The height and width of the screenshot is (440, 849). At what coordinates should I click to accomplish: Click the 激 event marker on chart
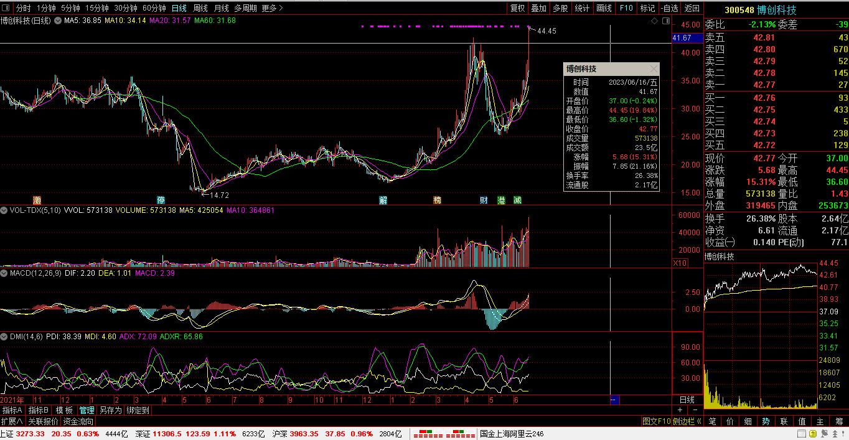click(38, 200)
